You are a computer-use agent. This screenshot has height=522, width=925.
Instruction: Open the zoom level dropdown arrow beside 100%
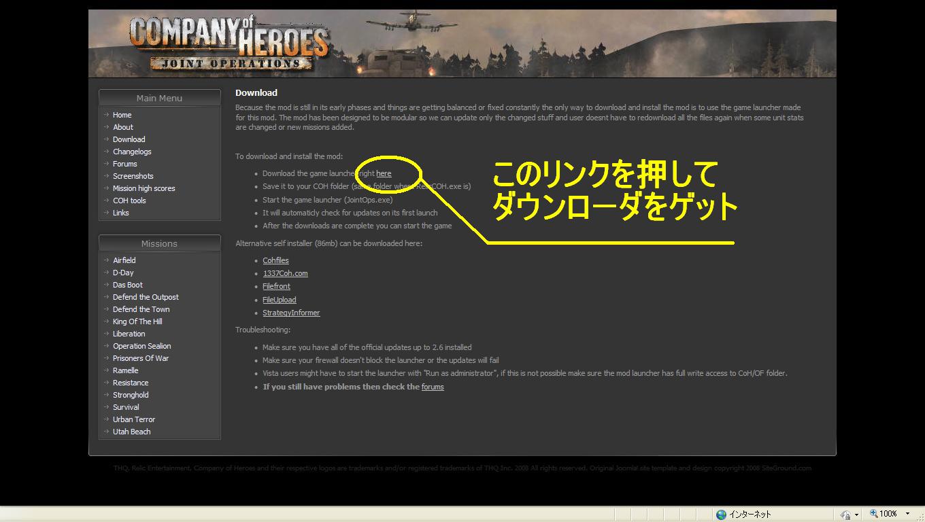907,514
